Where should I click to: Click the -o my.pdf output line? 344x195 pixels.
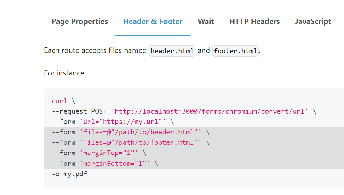pos(69,174)
